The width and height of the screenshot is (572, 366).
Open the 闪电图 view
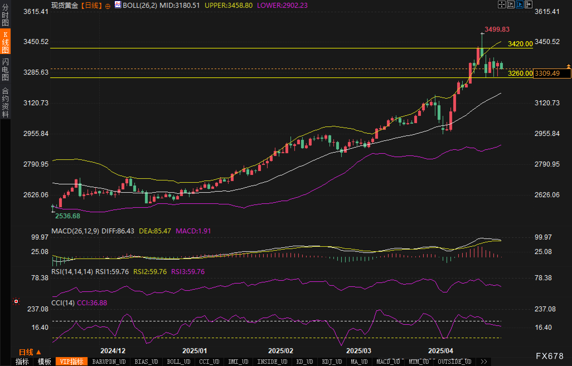click(5, 70)
